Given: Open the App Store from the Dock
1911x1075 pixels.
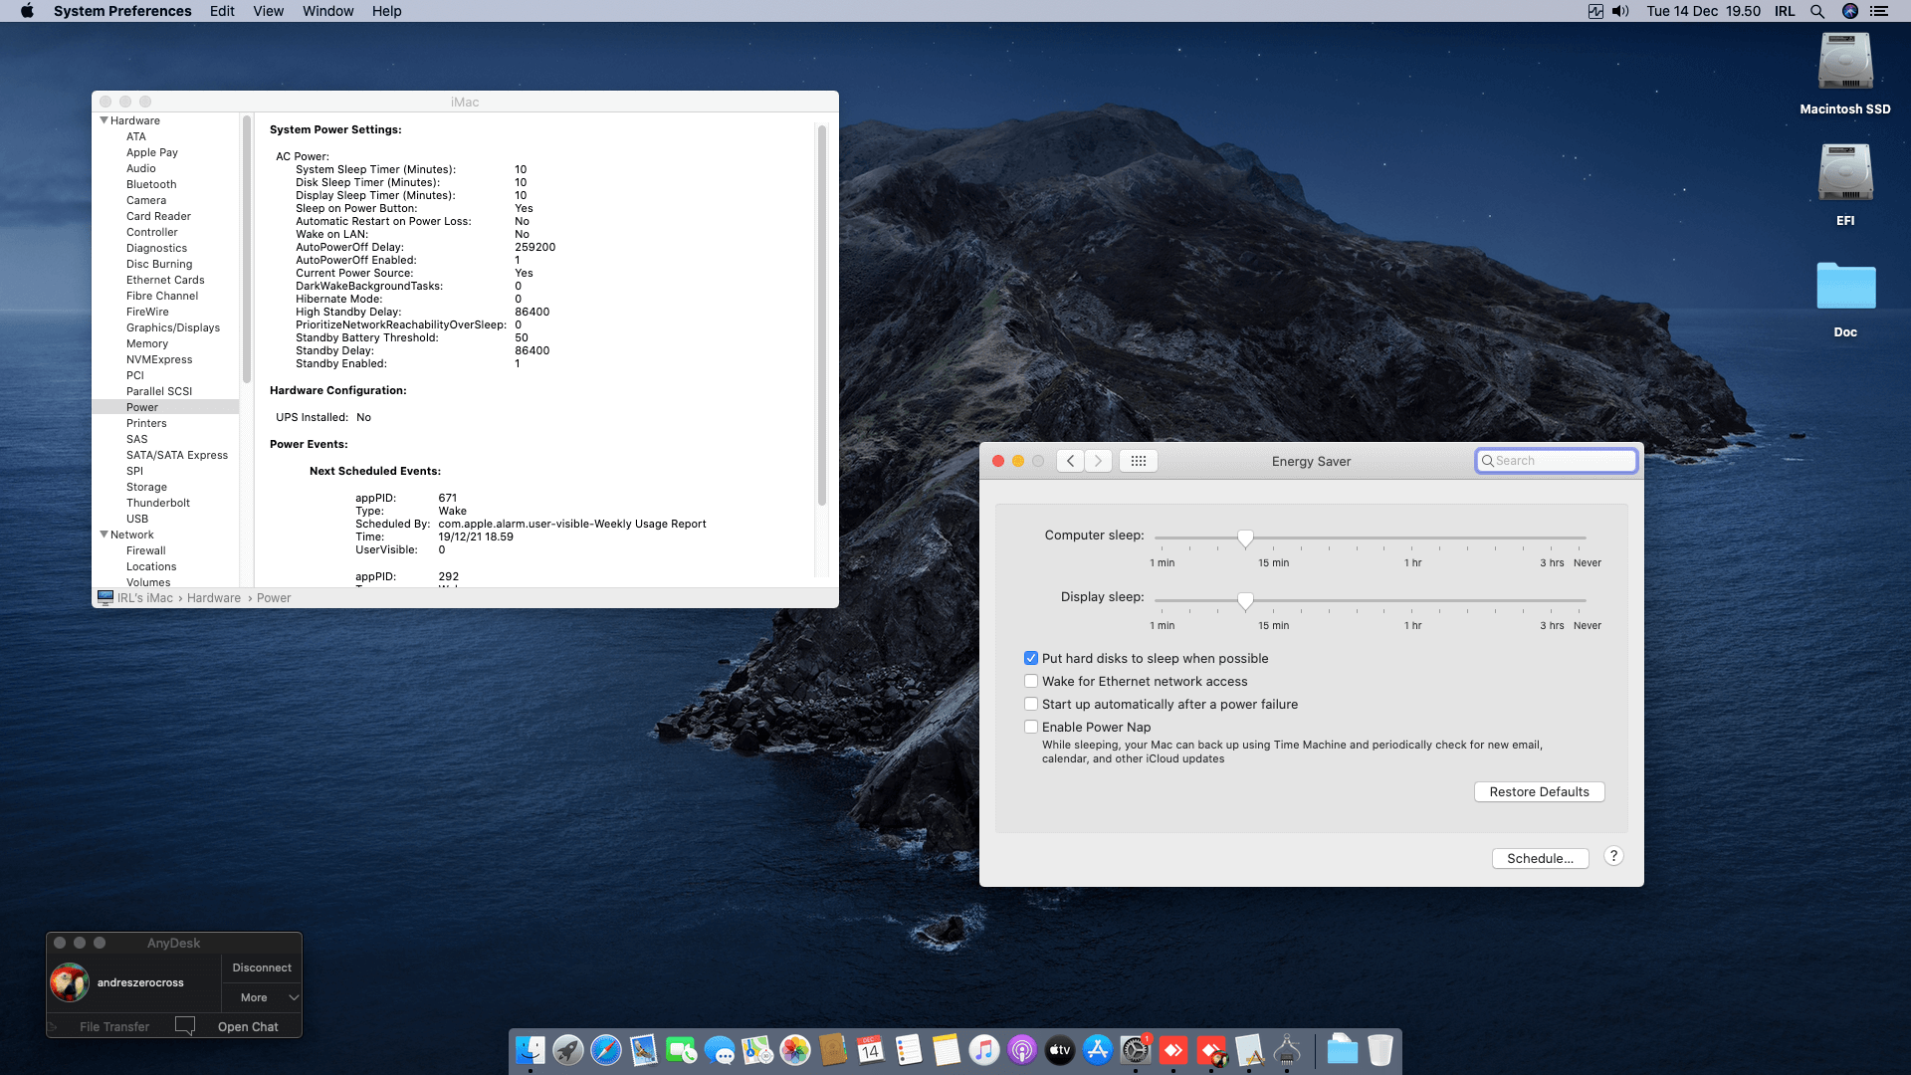Looking at the screenshot, I should pyautogui.click(x=1099, y=1050).
